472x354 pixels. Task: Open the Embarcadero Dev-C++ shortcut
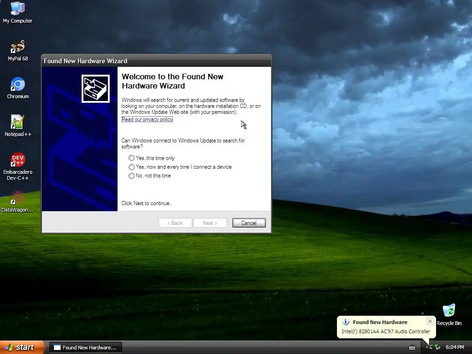click(x=18, y=166)
